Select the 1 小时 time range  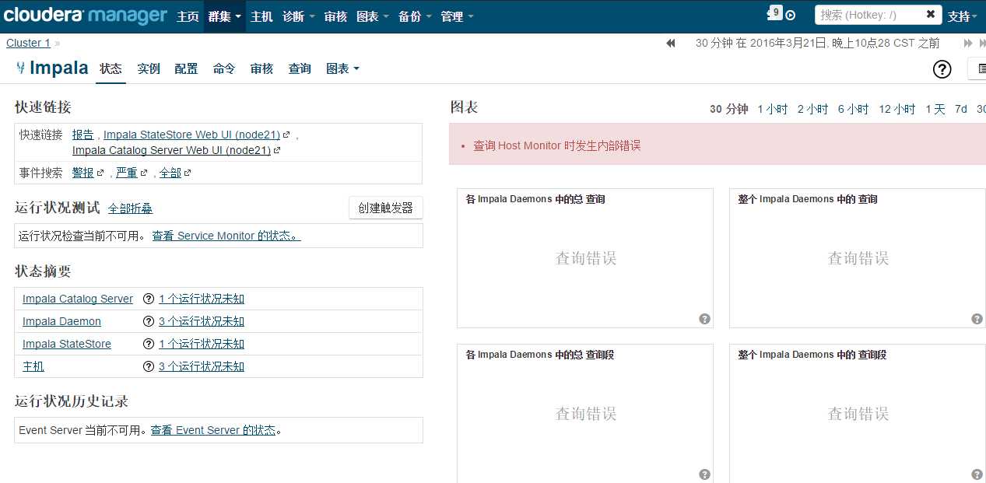coord(773,109)
